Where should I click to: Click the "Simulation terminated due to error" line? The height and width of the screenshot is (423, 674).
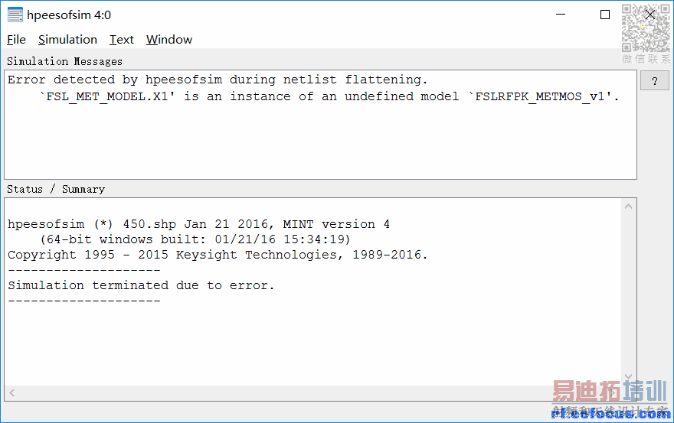tap(141, 285)
